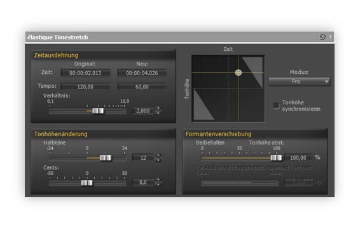
Task: Click the Formantenverschiebung percent slider handle
Action: (276, 158)
